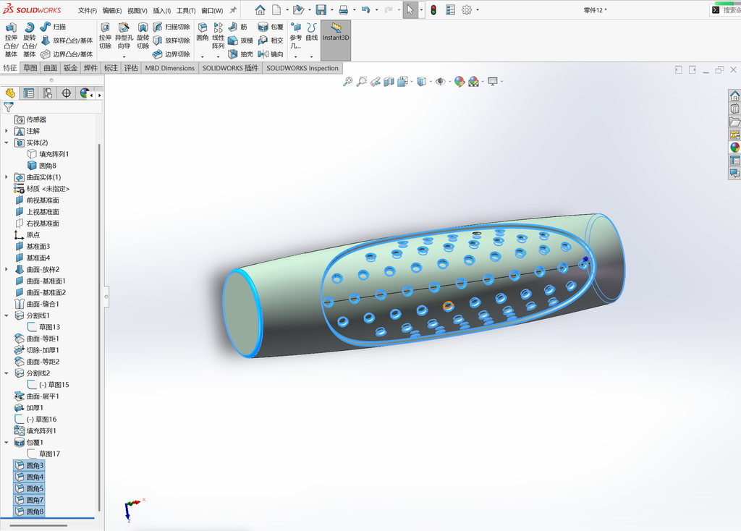Click the Rebuild traffic light icon

click(433, 10)
